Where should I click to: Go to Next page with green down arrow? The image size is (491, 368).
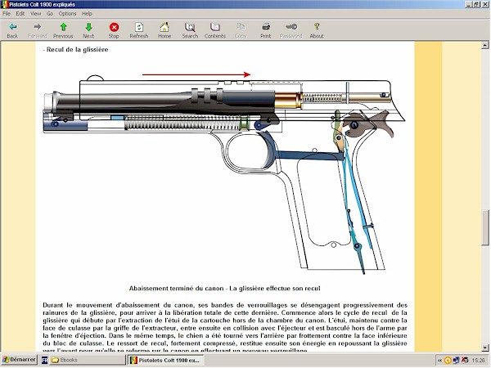coord(88,30)
